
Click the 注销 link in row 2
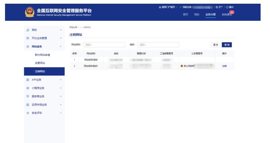coord(224,66)
